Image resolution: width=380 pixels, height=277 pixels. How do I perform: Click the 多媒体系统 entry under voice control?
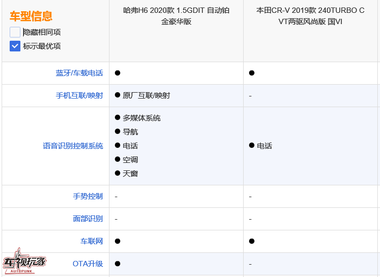click(142, 118)
